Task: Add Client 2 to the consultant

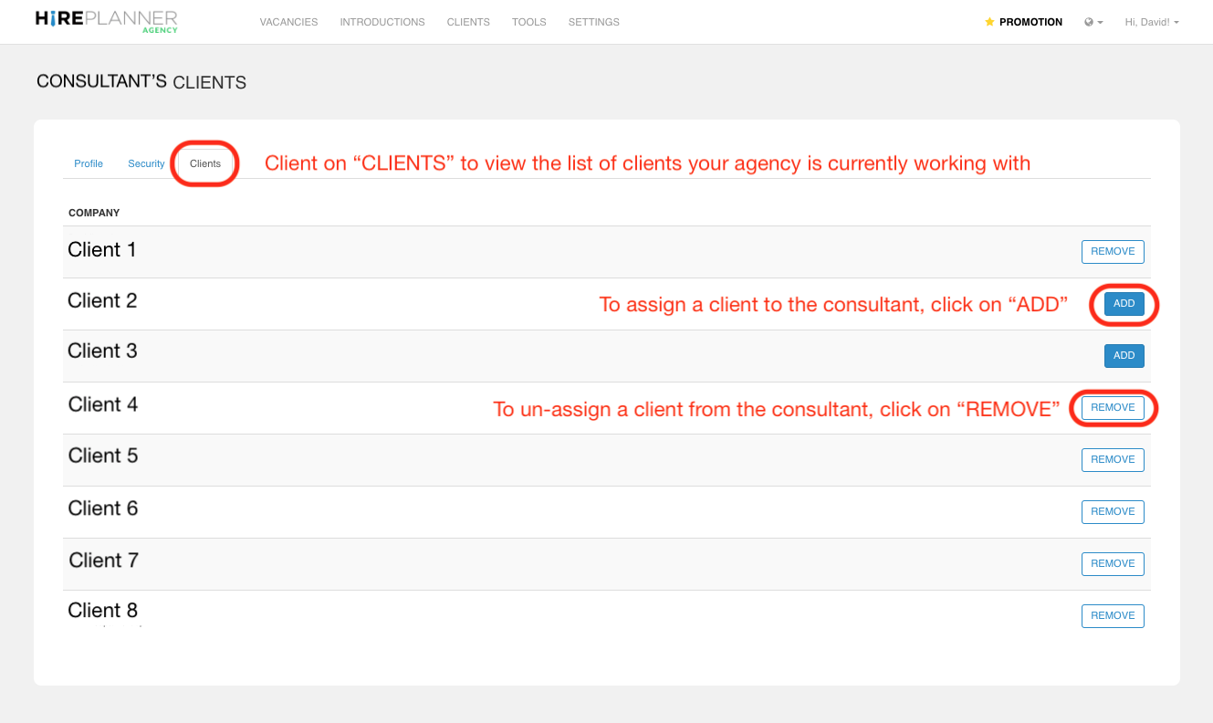Action: pyautogui.click(x=1124, y=304)
